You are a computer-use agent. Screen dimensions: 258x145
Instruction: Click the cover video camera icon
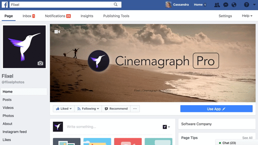pyautogui.click(x=57, y=31)
